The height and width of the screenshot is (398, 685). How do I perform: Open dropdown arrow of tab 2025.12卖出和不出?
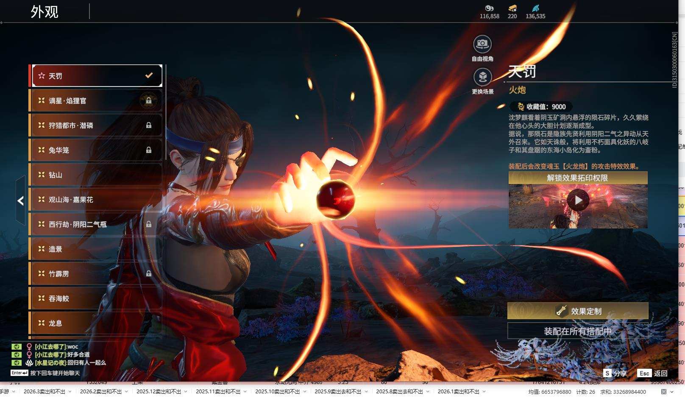coord(186,392)
